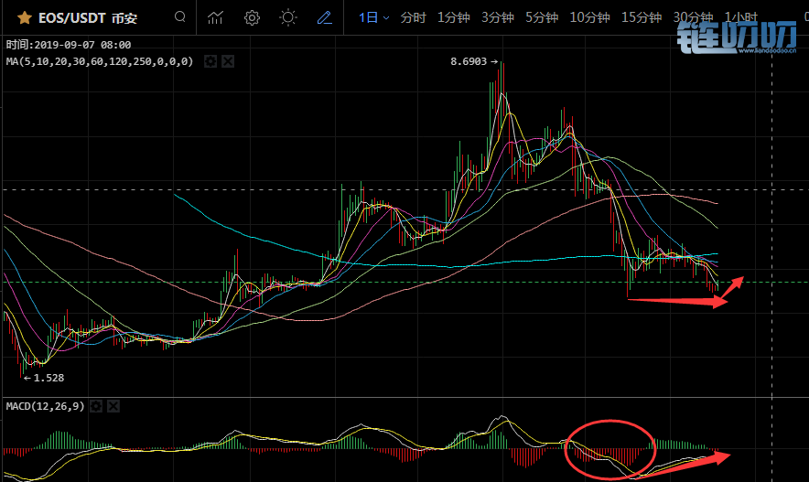Click the MA(5,10,20,30,60,120,250,0,0,0) label
This screenshot has height=482, width=809.
click(x=100, y=62)
